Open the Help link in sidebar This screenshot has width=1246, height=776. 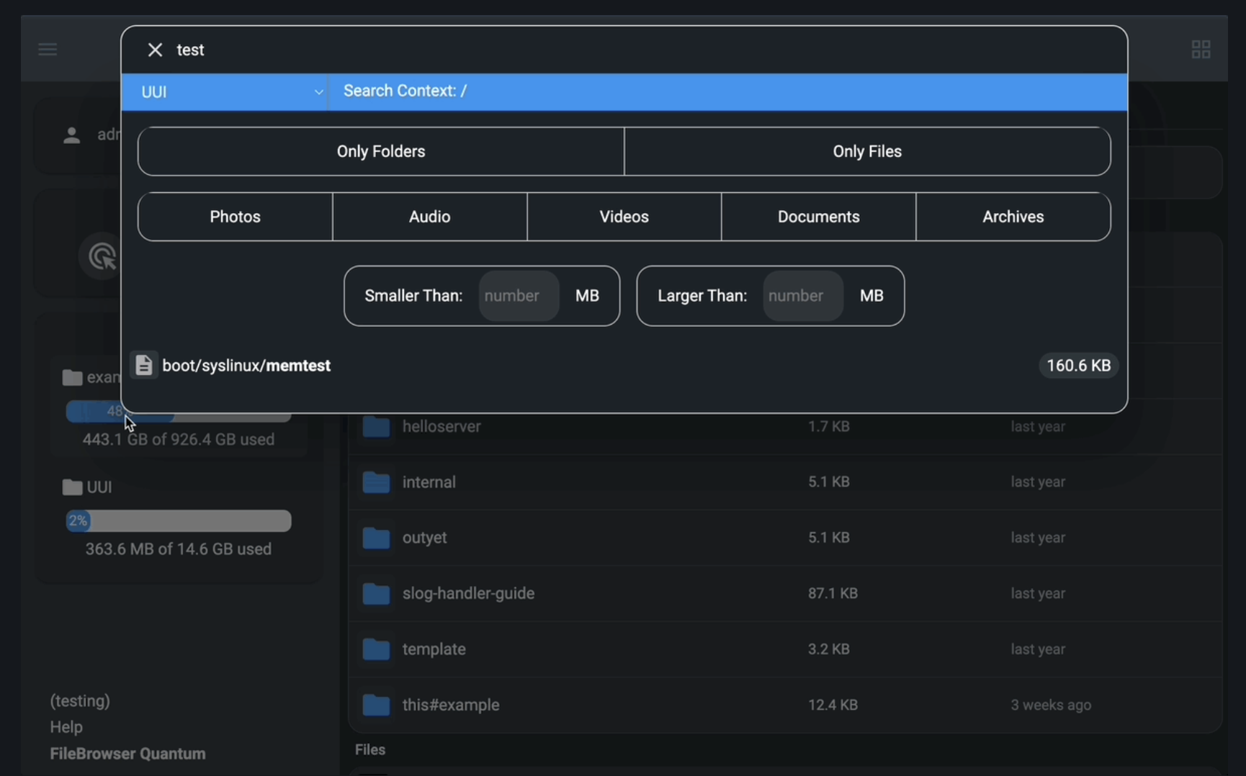click(x=66, y=727)
